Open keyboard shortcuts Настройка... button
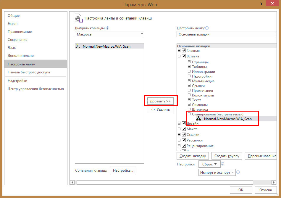The height and width of the screenshot is (198, 281). point(123,170)
